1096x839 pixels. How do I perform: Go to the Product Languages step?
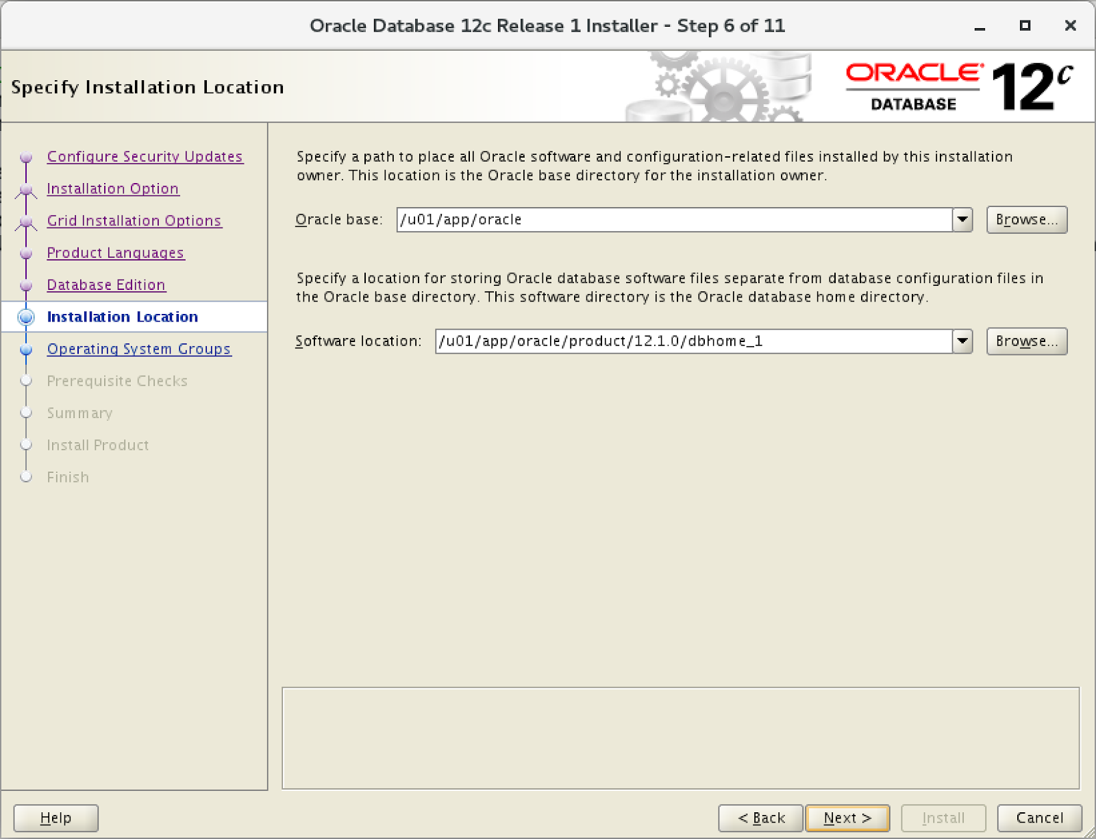(x=115, y=253)
